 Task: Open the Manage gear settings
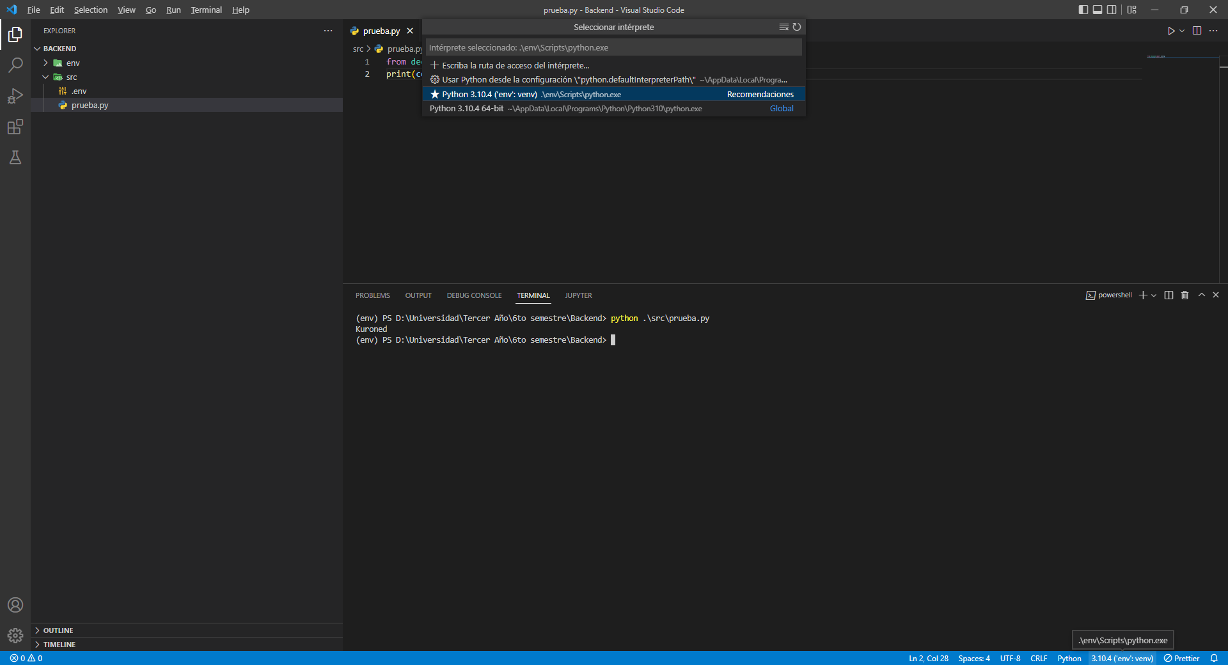point(15,636)
